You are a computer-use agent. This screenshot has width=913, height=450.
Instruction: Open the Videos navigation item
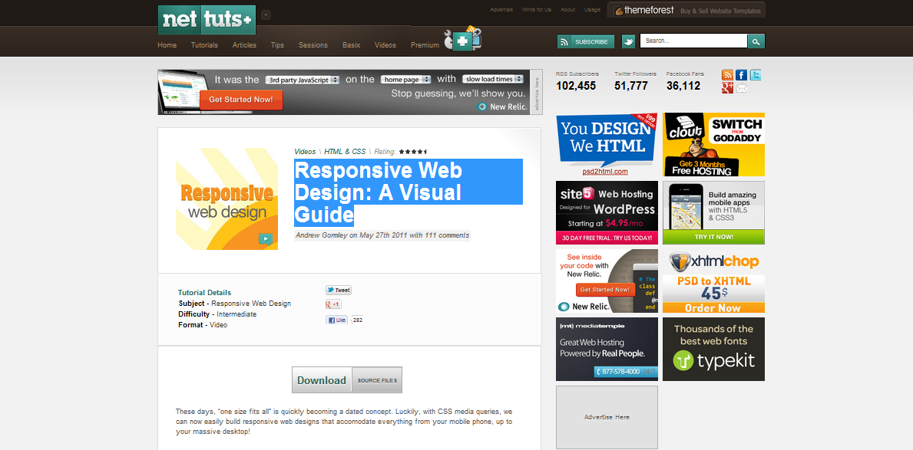[x=385, y=45]
